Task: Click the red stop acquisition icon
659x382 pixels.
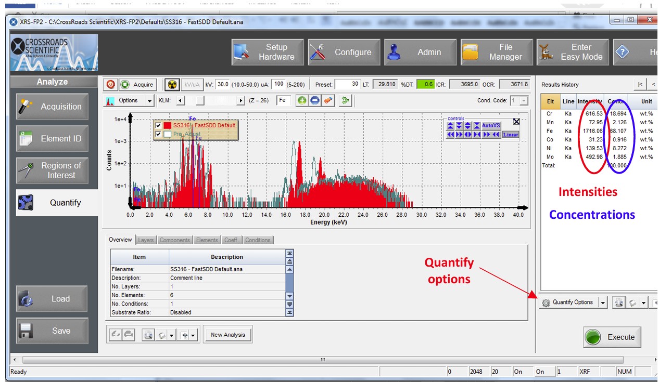Action: pos(111,84)
